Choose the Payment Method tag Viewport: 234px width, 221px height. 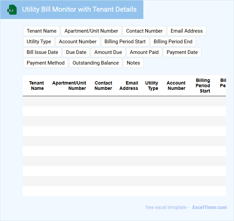coord(46,63)
